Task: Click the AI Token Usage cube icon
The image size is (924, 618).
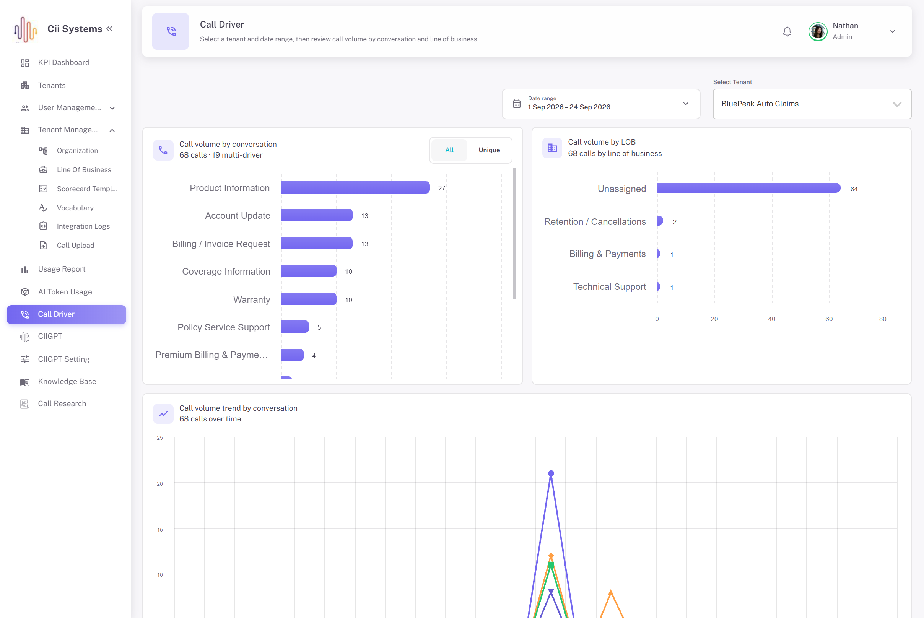Action: coord(25,292)
